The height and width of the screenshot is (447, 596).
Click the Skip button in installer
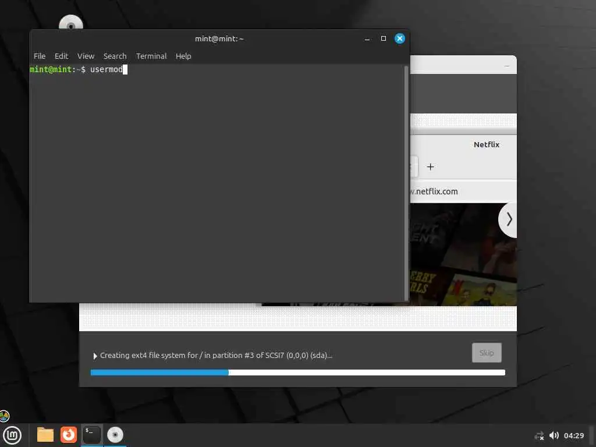[x=487, y=353]
